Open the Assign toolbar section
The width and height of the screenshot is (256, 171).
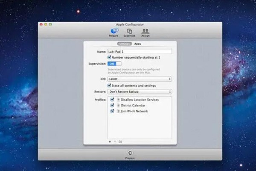point(145,32)
